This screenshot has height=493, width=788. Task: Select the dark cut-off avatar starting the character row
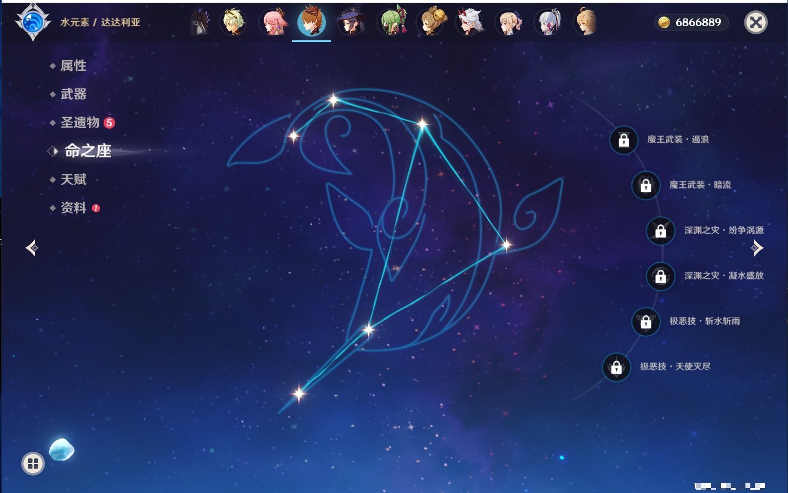point(200,22)
